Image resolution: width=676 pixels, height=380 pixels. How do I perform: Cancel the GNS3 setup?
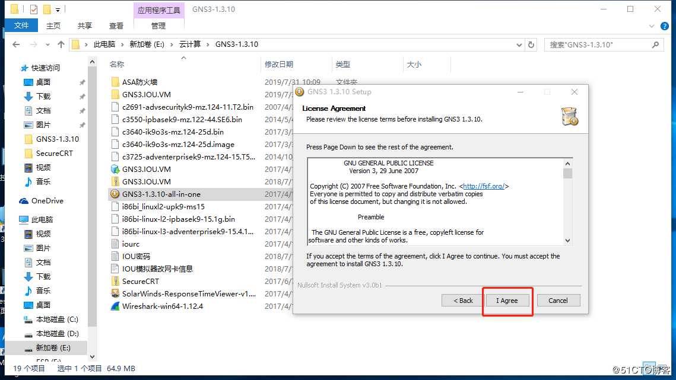(x=558, y=301)
